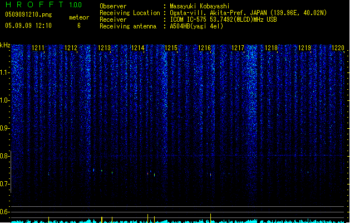Click the 1216 time marker
This screenshot has height=223, width=350.
[x=204, y=48]
